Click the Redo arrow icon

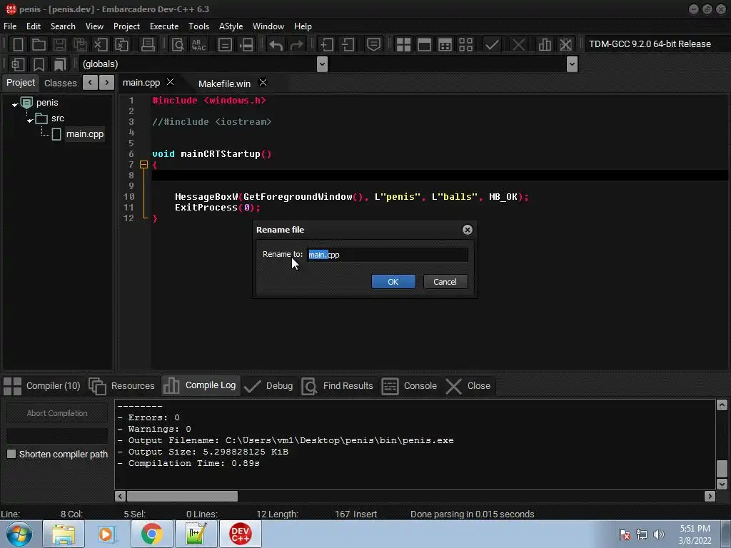tap(296, 45)
